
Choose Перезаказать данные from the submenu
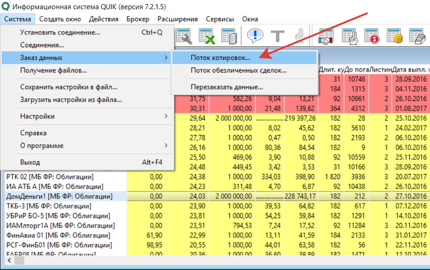pyautogui.click(x=227, y=87)
